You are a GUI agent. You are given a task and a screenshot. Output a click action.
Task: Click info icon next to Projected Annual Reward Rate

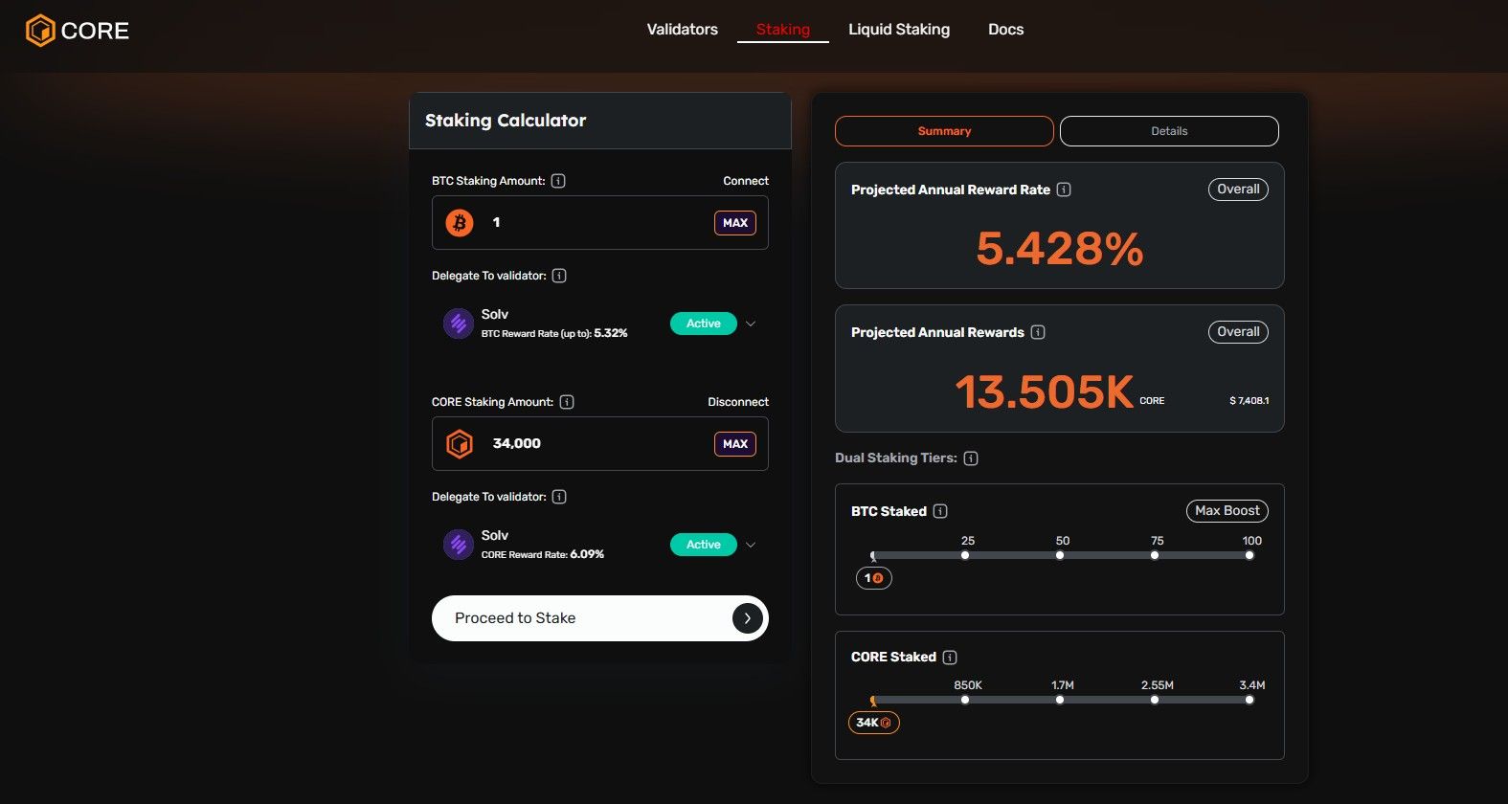click(x=1064, y=190)
